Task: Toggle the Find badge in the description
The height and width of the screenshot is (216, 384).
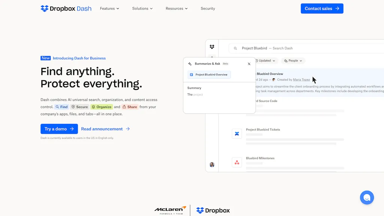Action: click(61, 106)
